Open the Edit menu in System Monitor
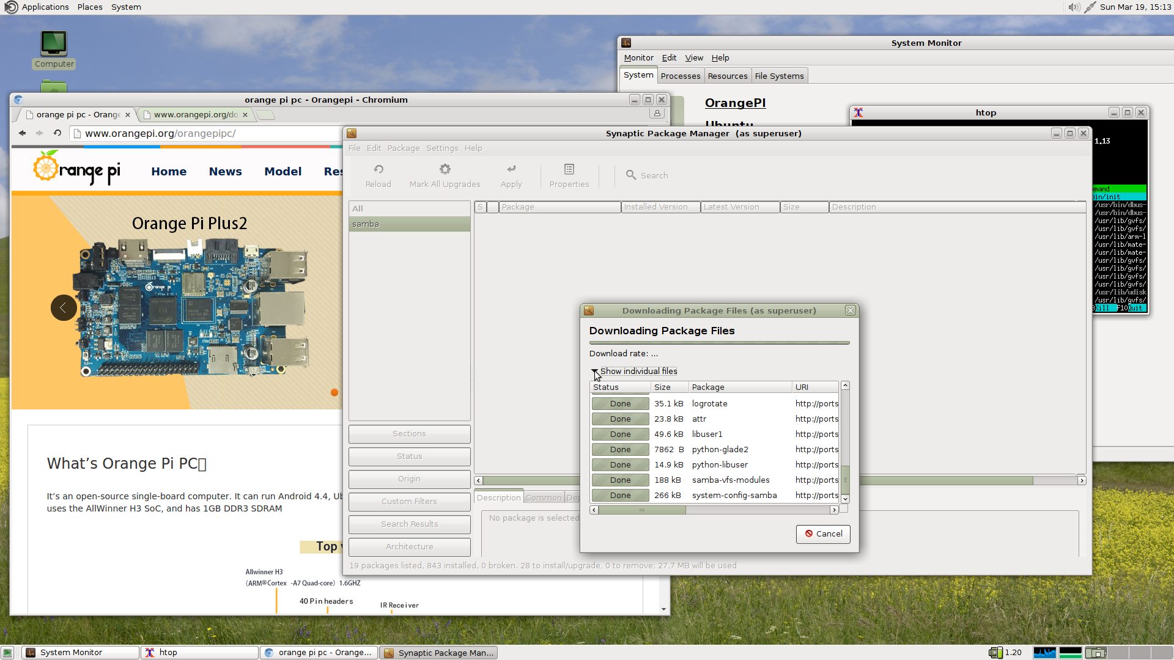Viewport: 1174px width, 660px height. tap(669, 58)
